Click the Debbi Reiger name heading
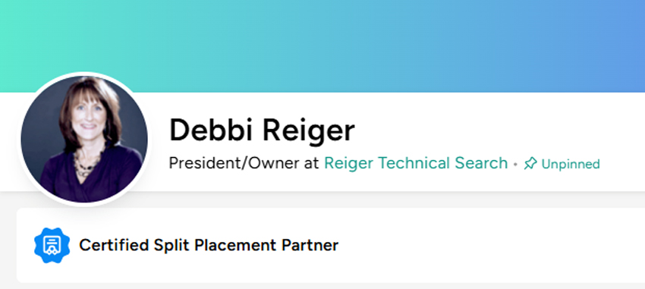The width and height of the screenshot is (645, 289). (262, 130)
